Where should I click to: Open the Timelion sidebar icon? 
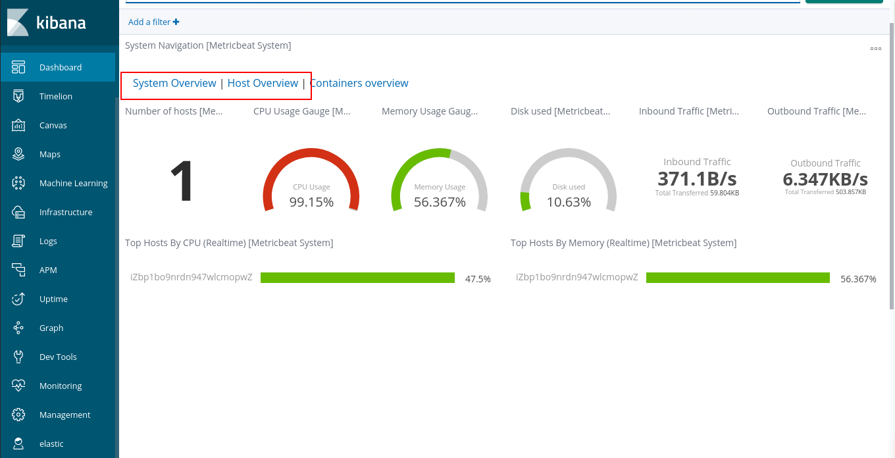[x=18, y=96]
